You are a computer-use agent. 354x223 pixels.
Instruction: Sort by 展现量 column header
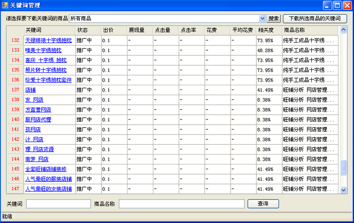[140, 30]
